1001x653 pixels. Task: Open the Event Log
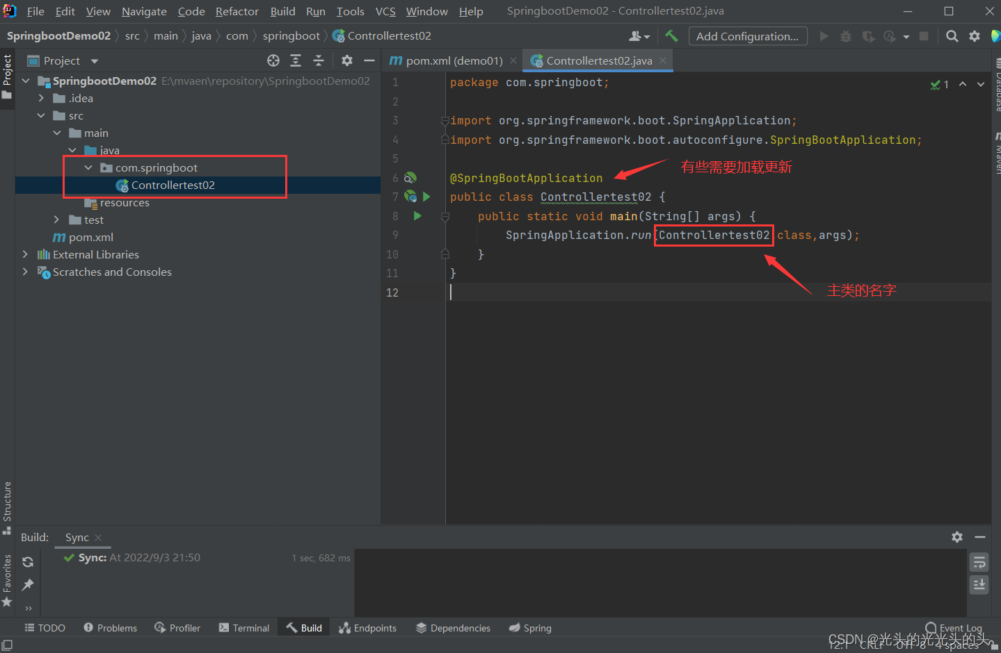953,627
